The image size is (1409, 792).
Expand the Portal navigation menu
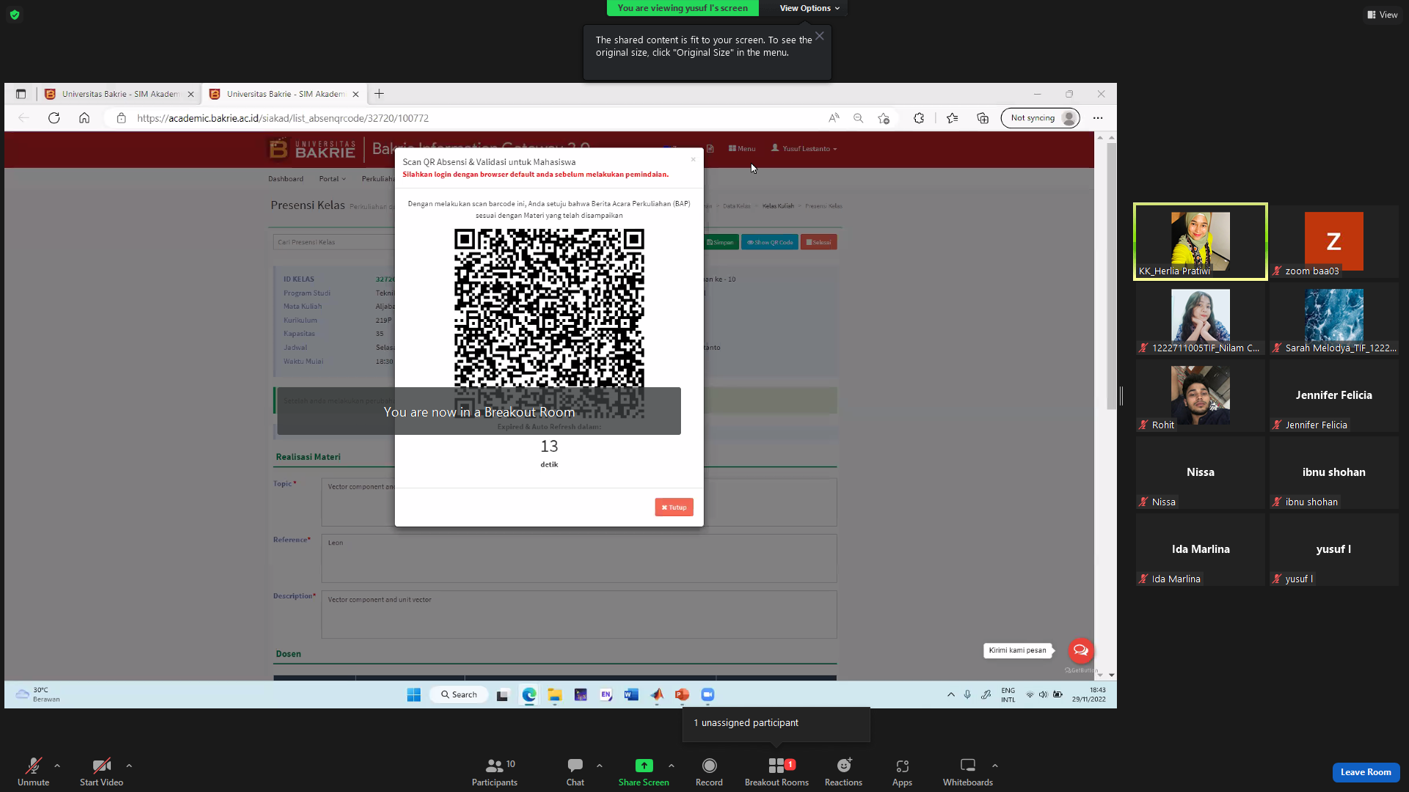click(x=332, y=179)
